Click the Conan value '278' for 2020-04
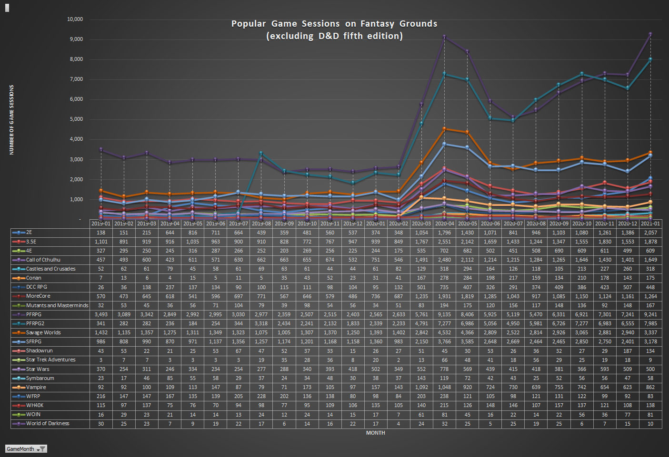 (x=444, y=278)
